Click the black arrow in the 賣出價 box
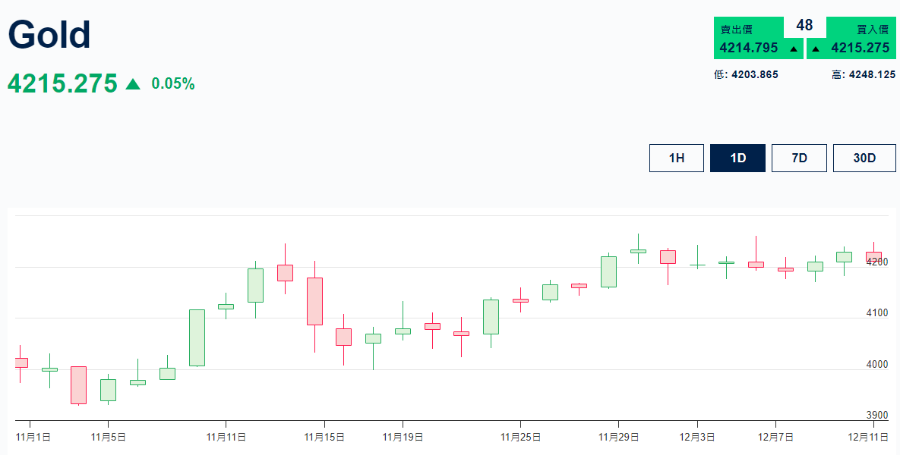 [794, 49]
